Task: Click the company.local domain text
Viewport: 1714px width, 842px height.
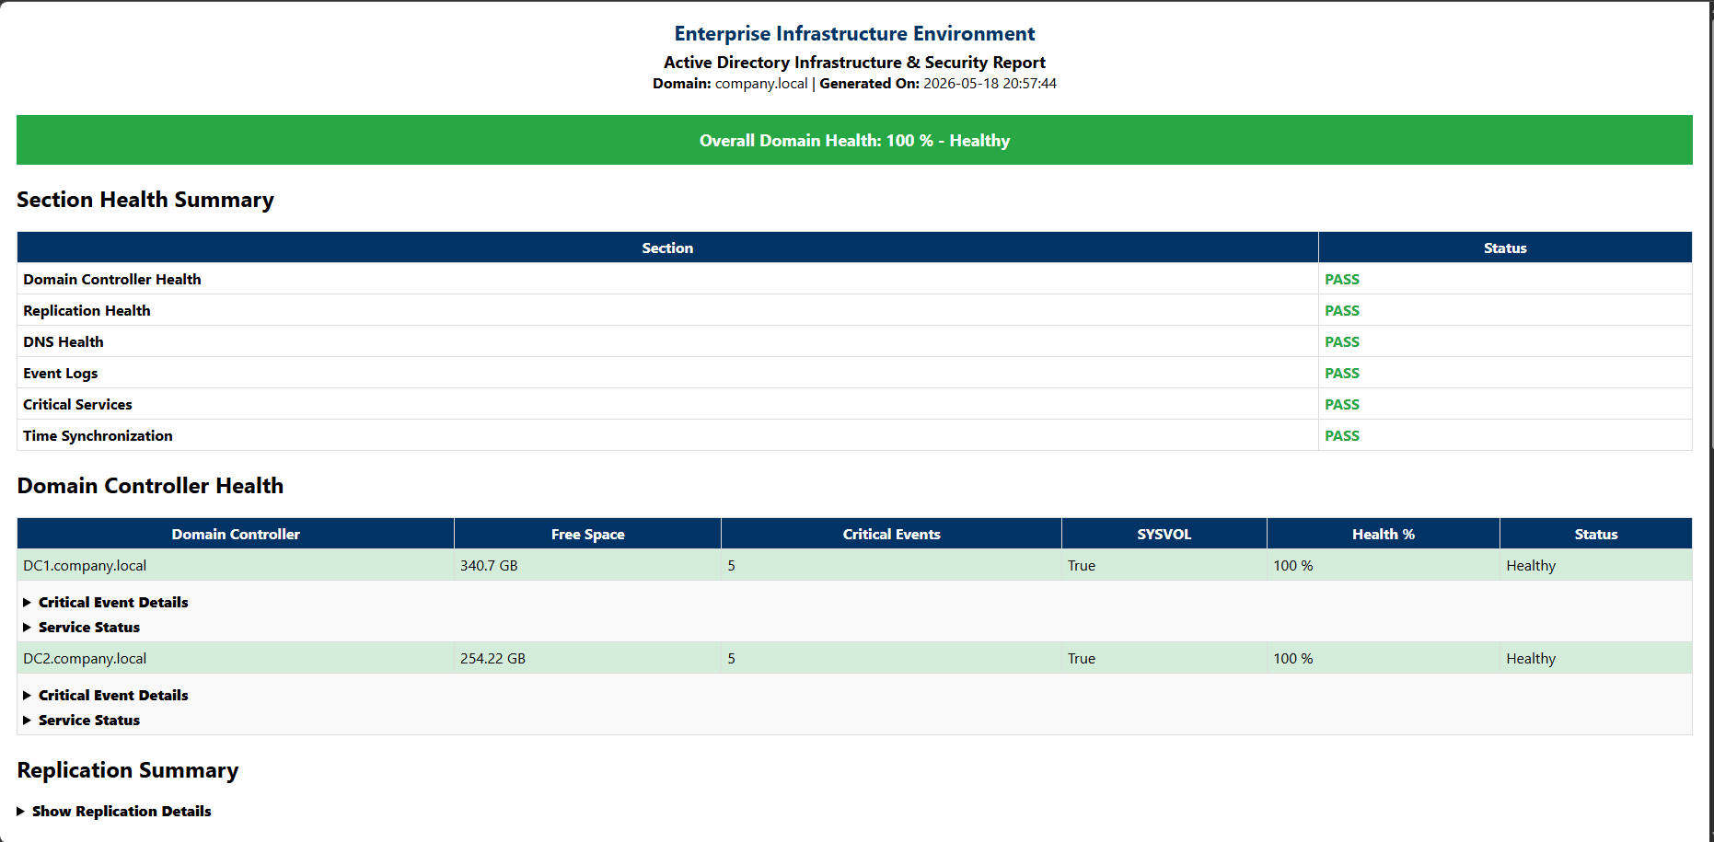Action: click(761, 83)
